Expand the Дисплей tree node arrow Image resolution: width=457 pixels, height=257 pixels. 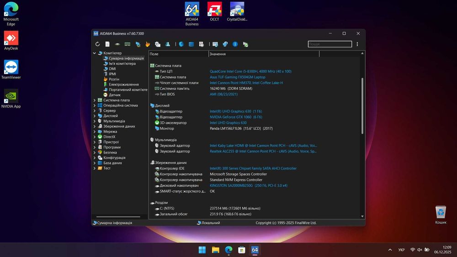pyautogui.click(x=95, y=116)
